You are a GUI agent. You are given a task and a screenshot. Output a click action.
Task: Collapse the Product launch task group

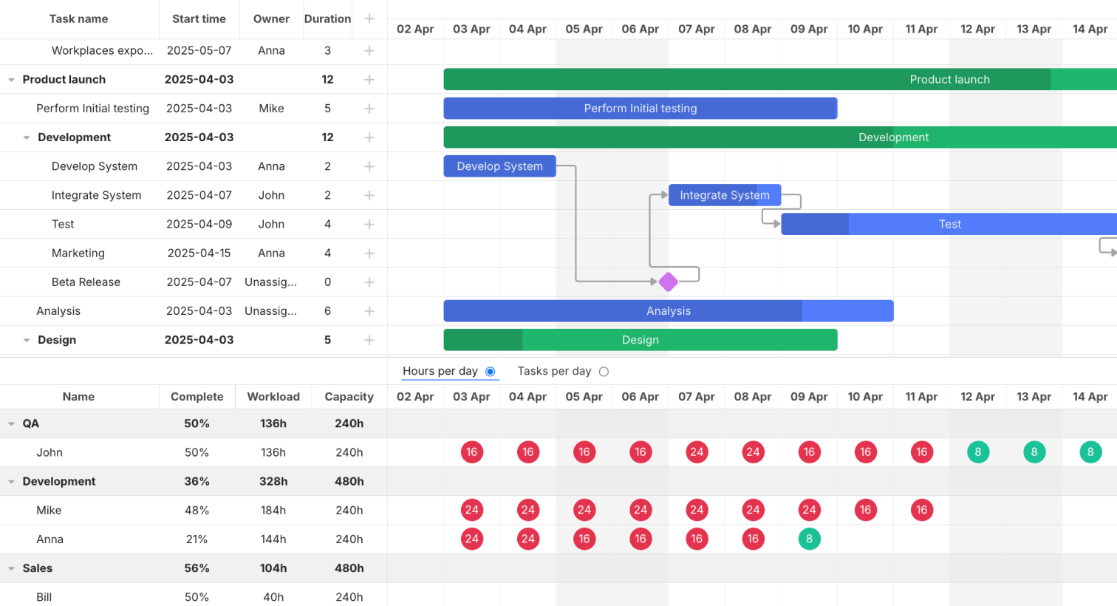point(10,79)
